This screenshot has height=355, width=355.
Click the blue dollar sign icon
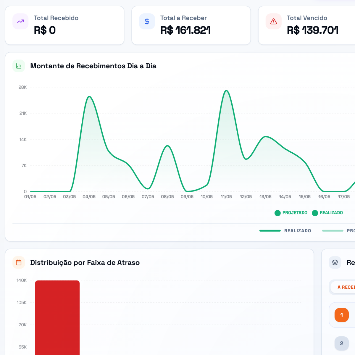[x=147, y=21]
